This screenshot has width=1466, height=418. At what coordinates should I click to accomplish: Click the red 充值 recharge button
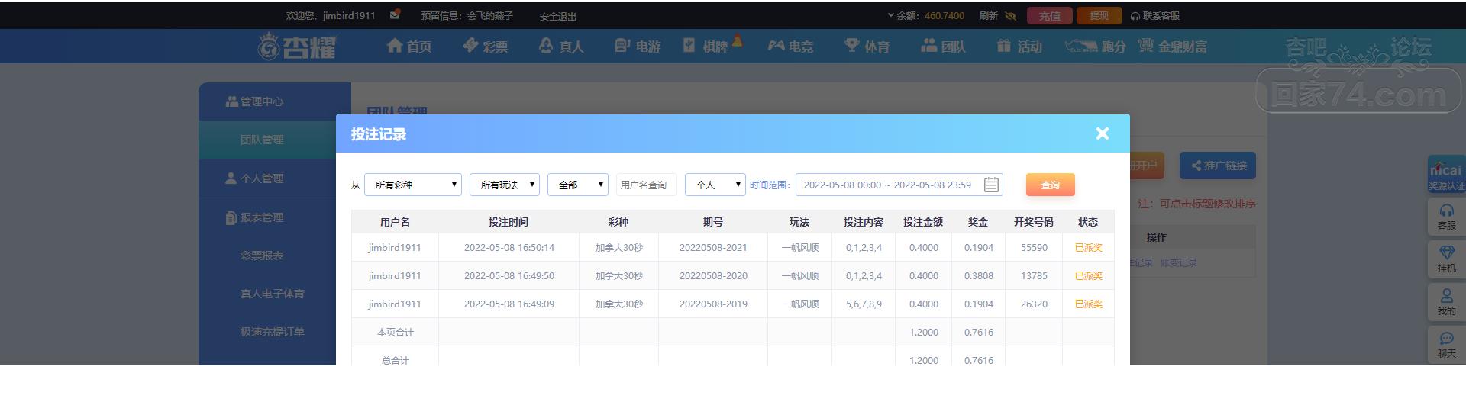(x=1050, y=16)
